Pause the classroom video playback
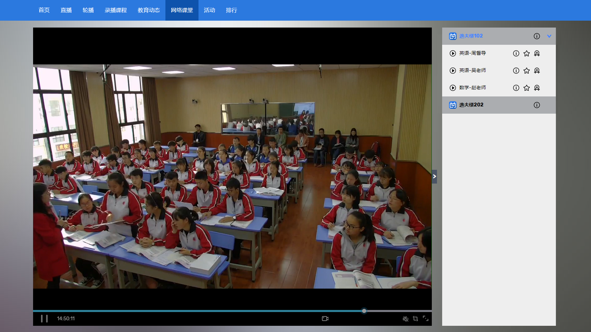This screenshot has width=591, height=332. [44, 319]
